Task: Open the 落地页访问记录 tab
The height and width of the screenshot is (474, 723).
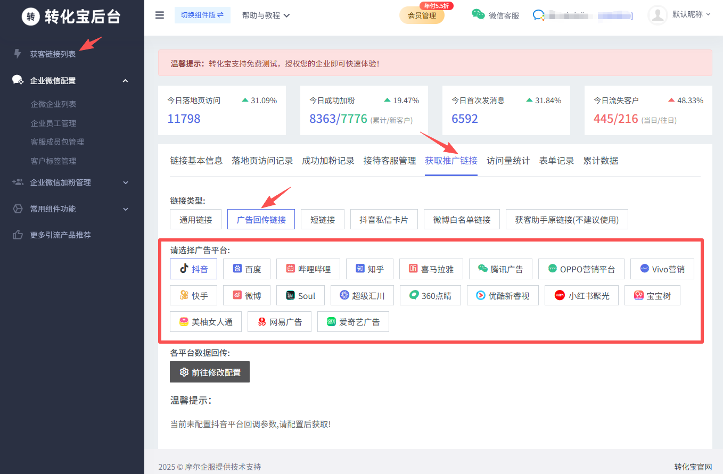Action: (262, 161)
